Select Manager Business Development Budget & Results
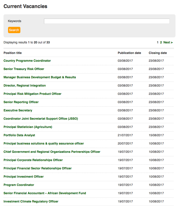 tap(40, 77)
